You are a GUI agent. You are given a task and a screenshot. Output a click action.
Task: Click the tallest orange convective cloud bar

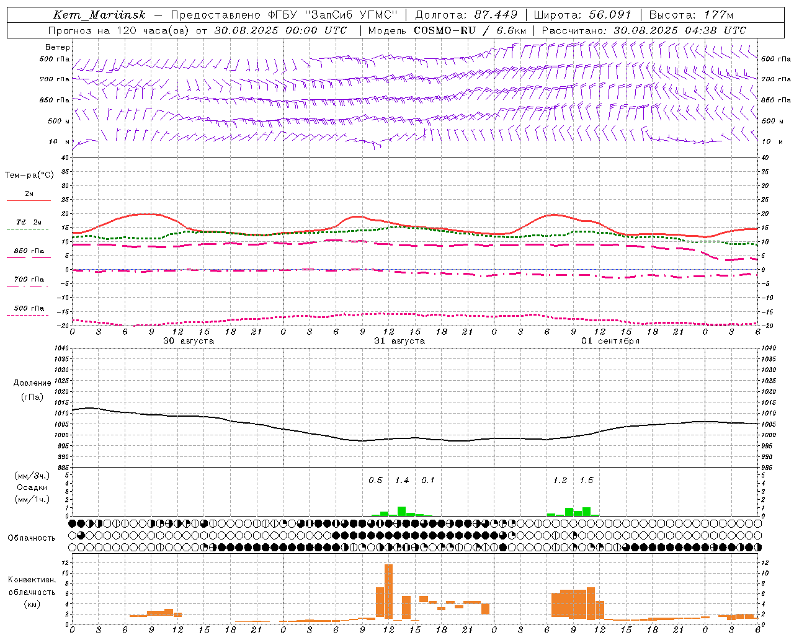point(388,592)
